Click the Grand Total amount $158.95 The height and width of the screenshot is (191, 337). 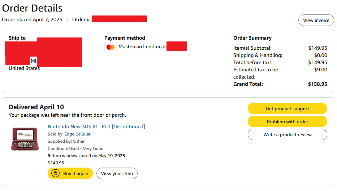point(317,84)
